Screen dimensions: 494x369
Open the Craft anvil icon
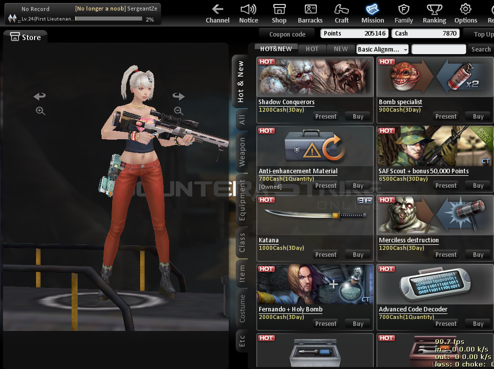(341, 10)
